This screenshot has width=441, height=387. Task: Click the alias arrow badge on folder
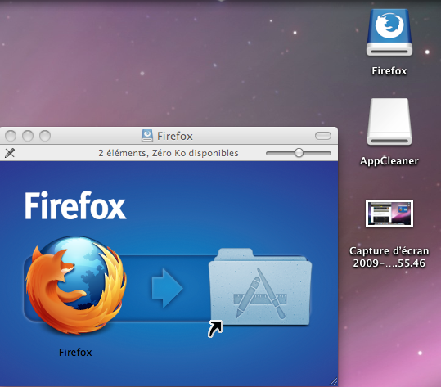click(215, 329)
